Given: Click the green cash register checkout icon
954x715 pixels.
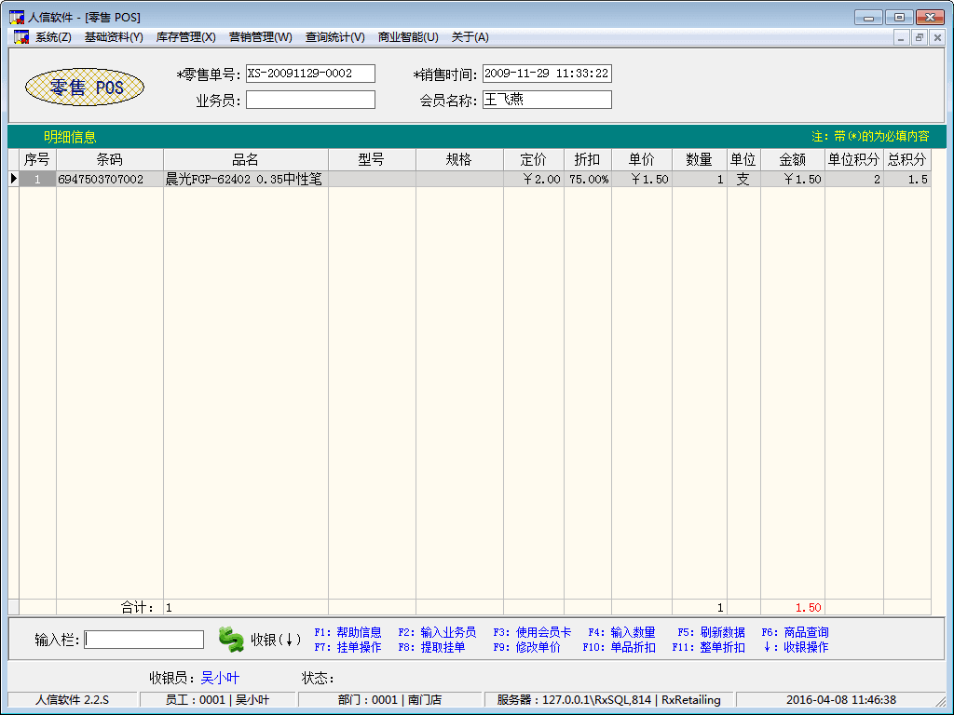Looking at the screenshot, I should [231, 639].
